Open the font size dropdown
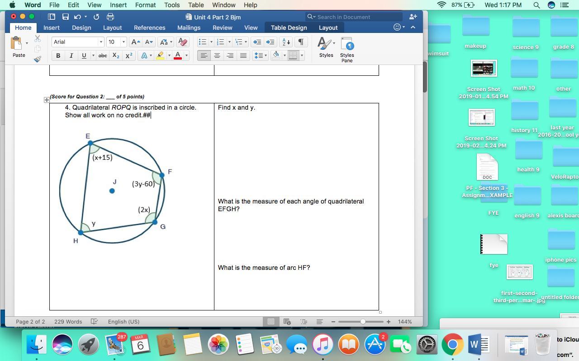Image resolution: width=579 pixels, height=361 pixels. pos(123,42)
